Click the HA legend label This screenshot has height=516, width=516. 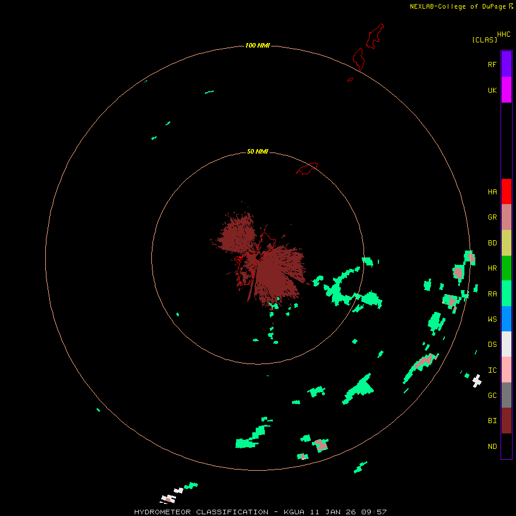click(492, 191)
